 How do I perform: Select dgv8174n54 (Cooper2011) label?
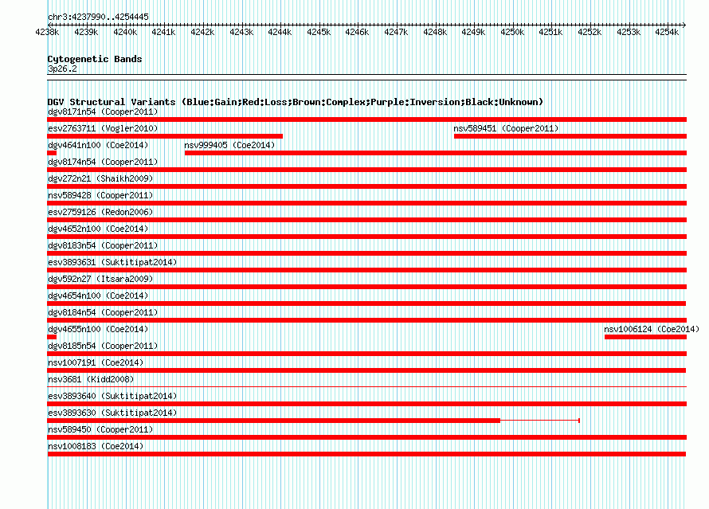click(103, 162)
